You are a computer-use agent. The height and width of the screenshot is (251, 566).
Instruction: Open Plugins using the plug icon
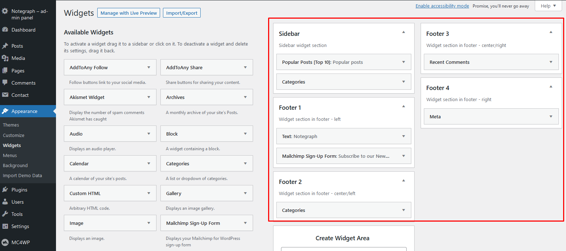[5, 190]
